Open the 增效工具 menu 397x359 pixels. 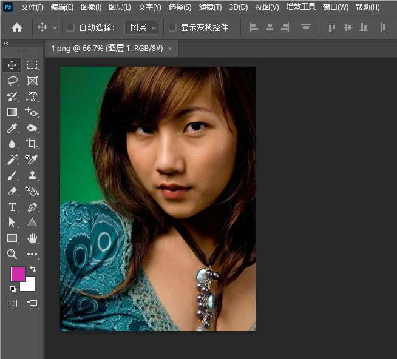click(x=301, y=7)
